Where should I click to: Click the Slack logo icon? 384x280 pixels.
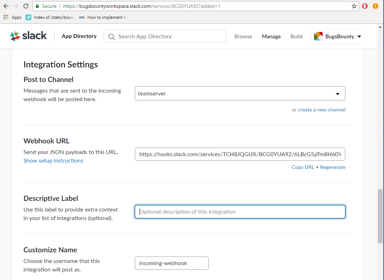click(x=15, y=36)
